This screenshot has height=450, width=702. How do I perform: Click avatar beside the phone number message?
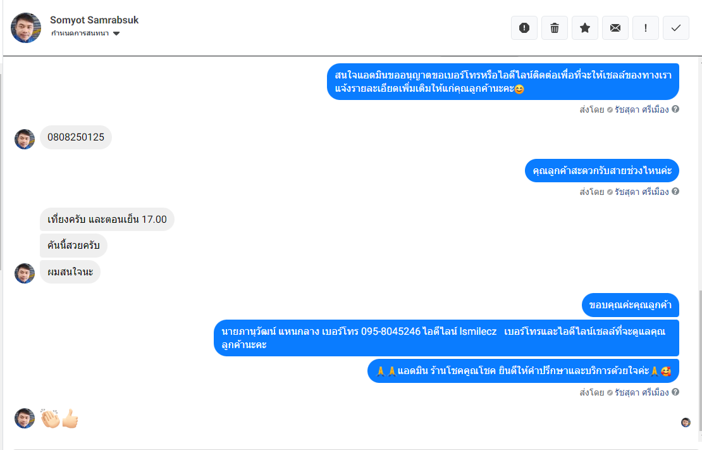(25, 139)
